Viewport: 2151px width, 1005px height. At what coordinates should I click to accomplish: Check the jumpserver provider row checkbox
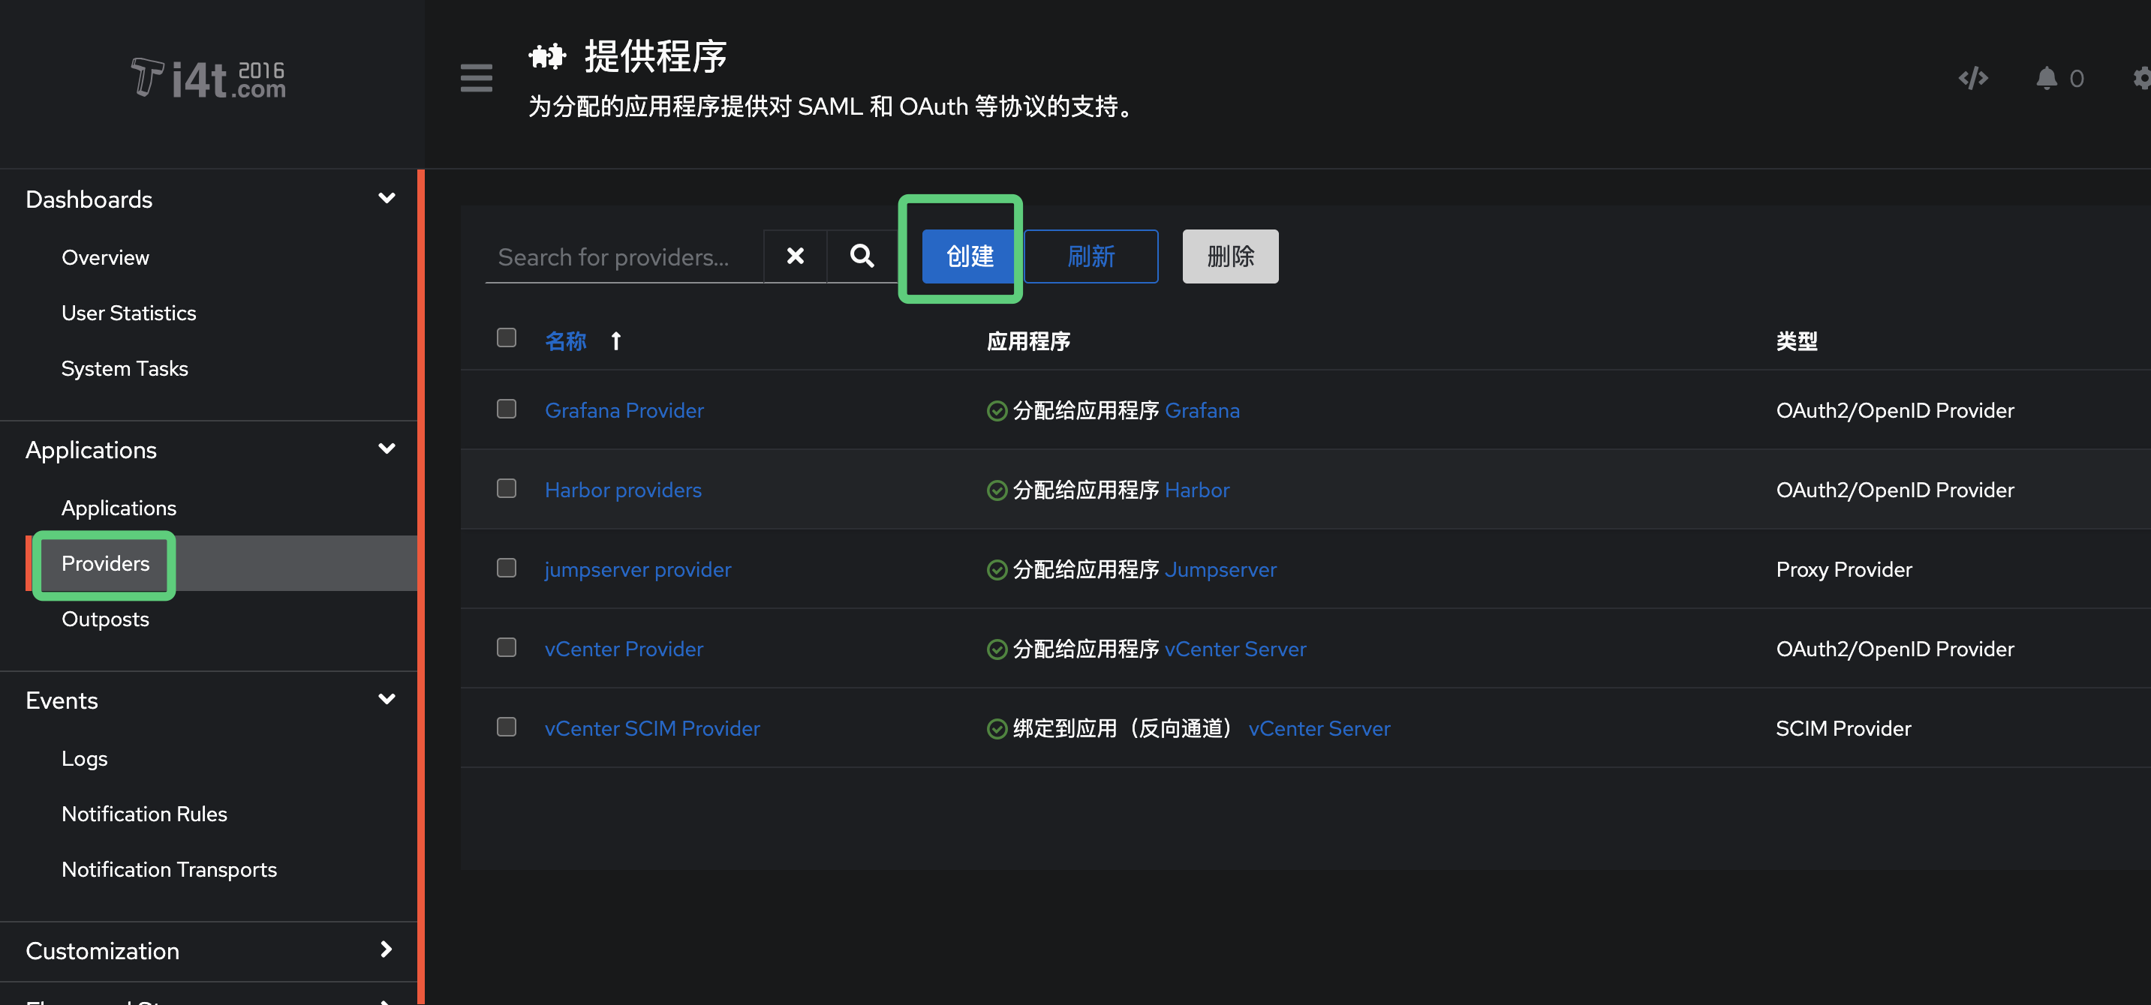click(506, 568)
